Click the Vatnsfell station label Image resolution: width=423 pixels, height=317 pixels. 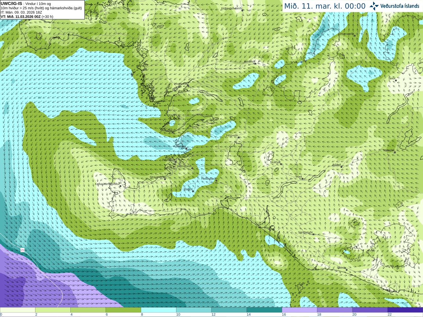389,150
